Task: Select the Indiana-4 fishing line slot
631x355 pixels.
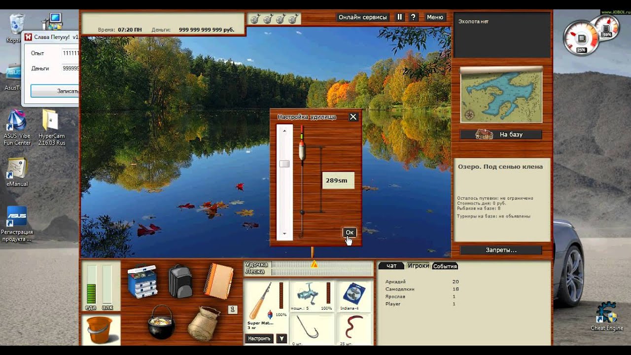Action: (354, 296)
